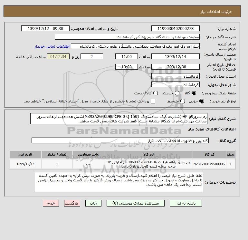Click the پاسخ به نیاز button

(x=186, y=203)
